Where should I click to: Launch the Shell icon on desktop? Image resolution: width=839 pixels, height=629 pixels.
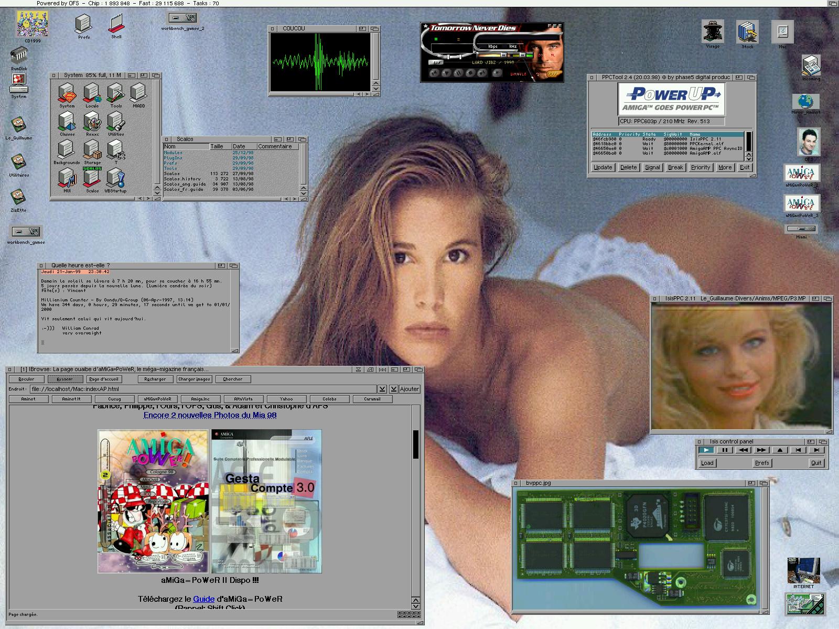(x=116, y=24)
